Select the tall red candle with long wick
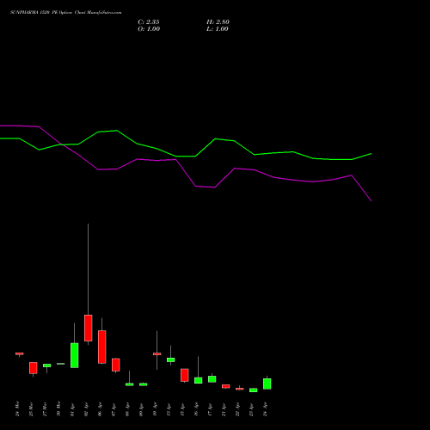Screen dimensions: 430x430 click(x=89, y=328)
